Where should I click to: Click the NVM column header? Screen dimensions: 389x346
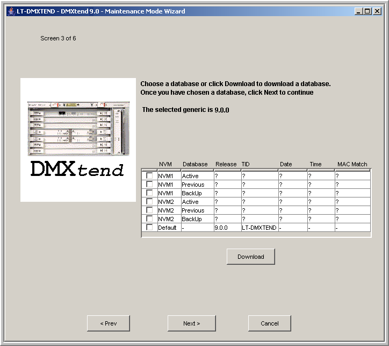tap(165, 164)
